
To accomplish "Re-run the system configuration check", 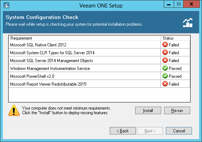I will click(177, 110).
